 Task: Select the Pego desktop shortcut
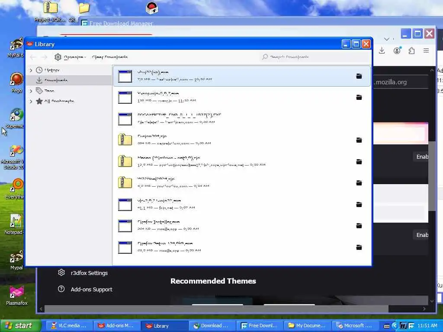[x=16, y=83]
